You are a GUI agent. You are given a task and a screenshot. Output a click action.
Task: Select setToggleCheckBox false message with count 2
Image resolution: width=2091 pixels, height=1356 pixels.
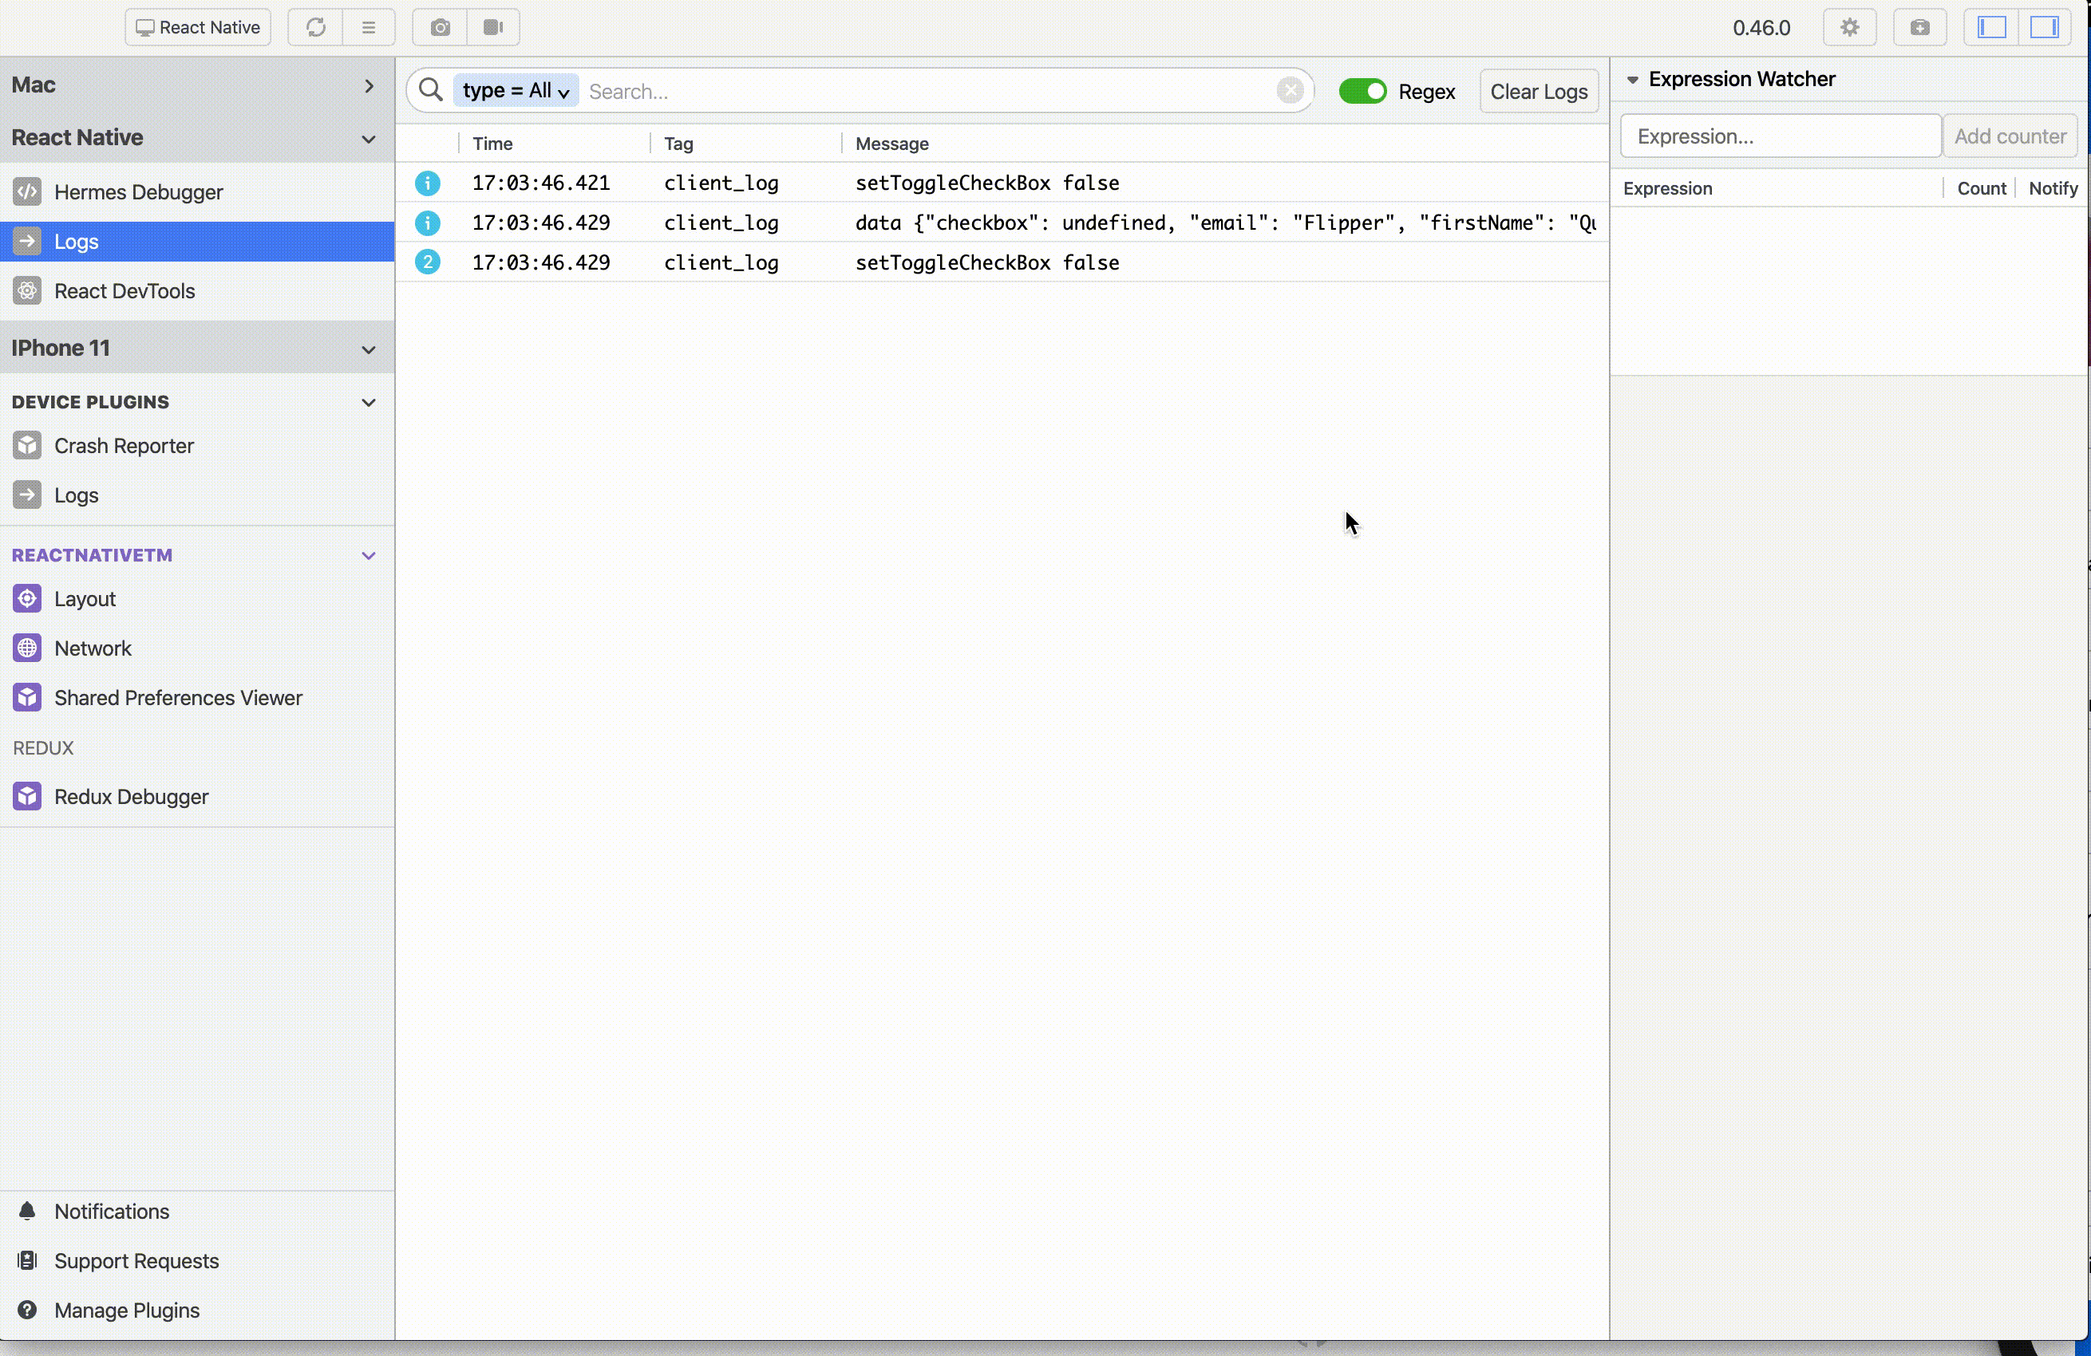pos(987,262)
